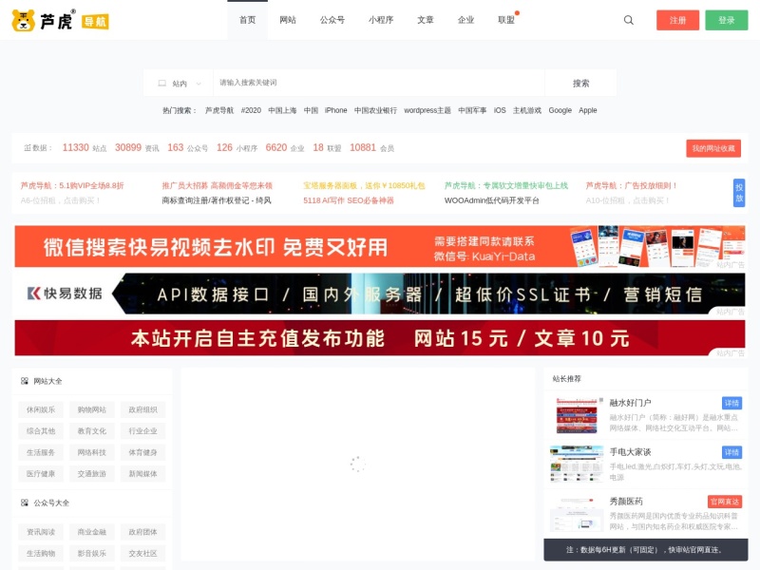This screenshot has width=760, height=570.
Task: Select hot search #2020
Action: point(251,110)
